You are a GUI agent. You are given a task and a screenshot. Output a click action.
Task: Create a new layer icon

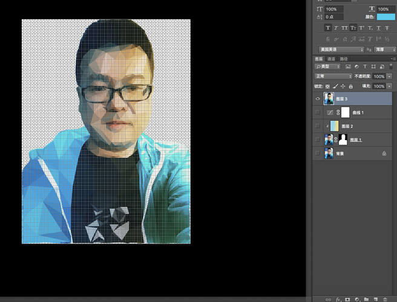[x=376, y=299]
